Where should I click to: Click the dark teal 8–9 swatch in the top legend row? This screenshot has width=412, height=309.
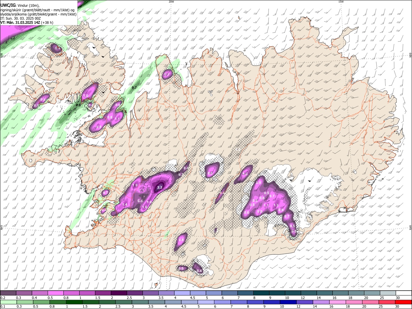[261, 293]
